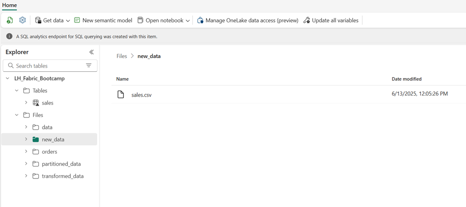Click the Search tables input field
466x207 pixels.
pyautogui.click(x=50, y=66)
